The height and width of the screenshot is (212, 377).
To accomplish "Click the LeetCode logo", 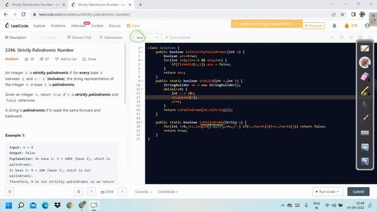I will pos(16,25).
